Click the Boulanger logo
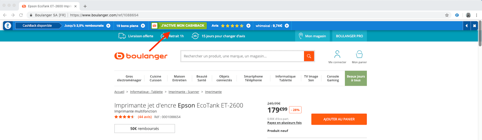Image resolution: width=482 pixels, height=140 pixels. click(x=141, y=56)
